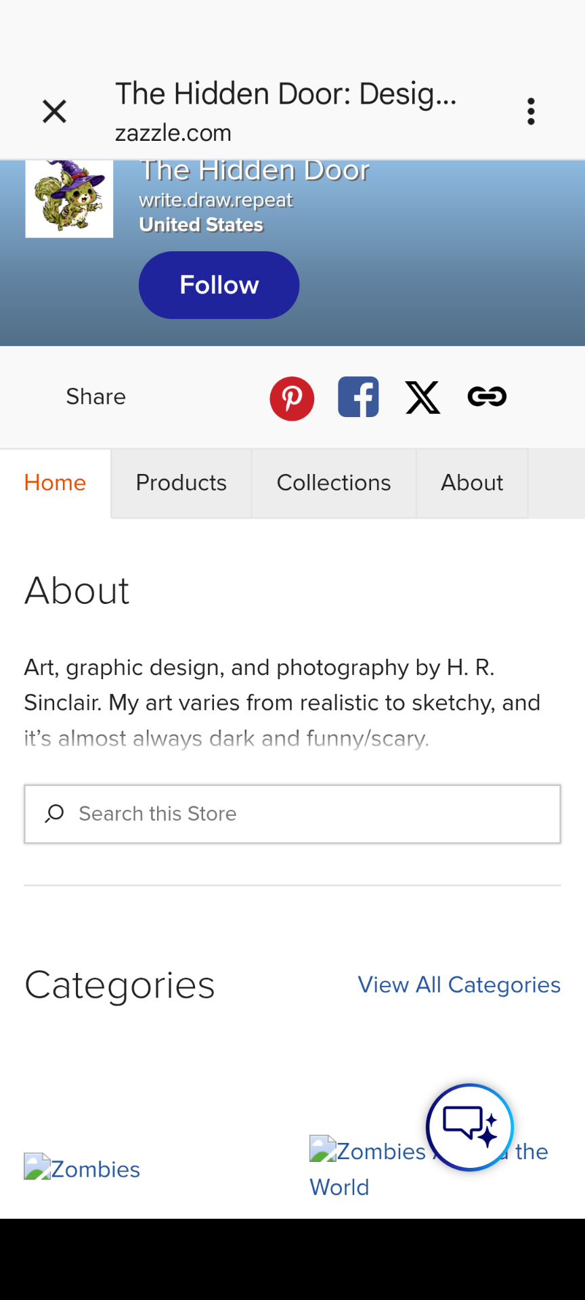This screenshot has height=1300, width=585.
Task: Expand the faded About description text
Action: (x=227, y=738)
